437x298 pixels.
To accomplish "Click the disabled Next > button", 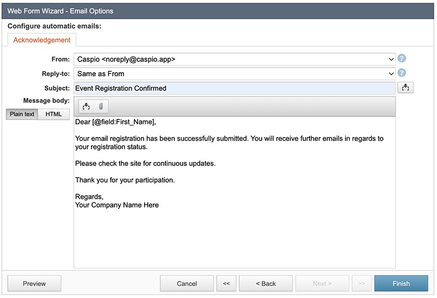I will 322,283.
